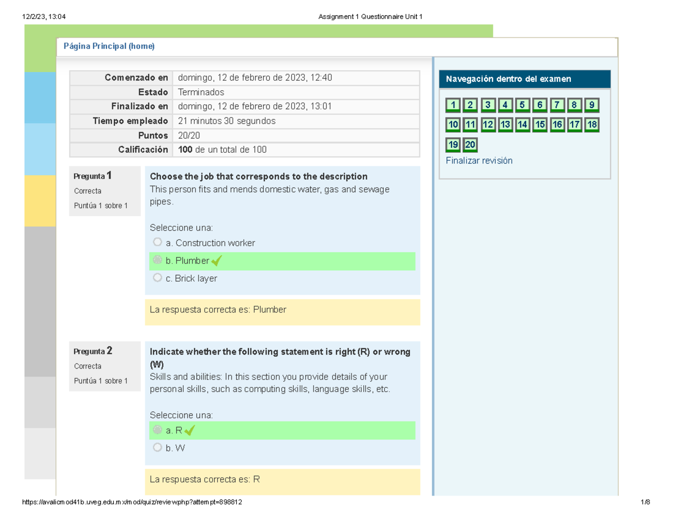Pick answer R for question 2
The image size is (673, 519).
point(158,430)
